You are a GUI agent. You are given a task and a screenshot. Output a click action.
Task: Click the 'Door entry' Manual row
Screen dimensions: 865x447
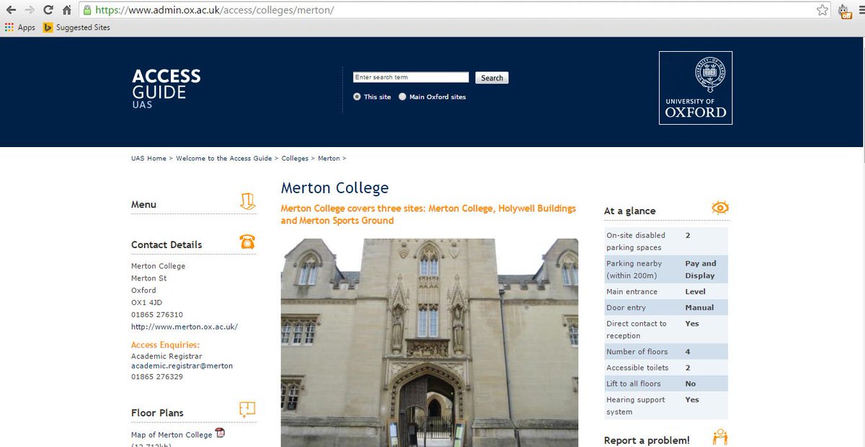(666, 307)
